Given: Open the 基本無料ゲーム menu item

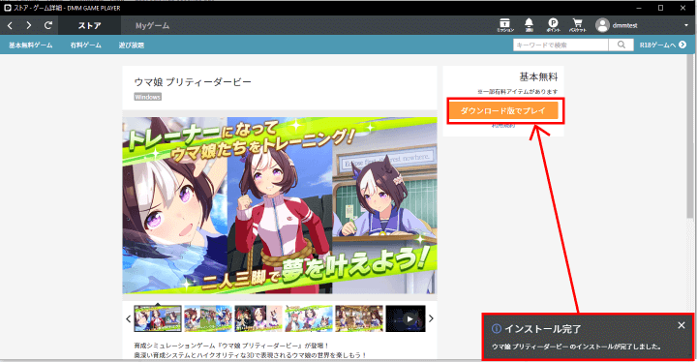Looking at the screenshot, I should 31,45.
